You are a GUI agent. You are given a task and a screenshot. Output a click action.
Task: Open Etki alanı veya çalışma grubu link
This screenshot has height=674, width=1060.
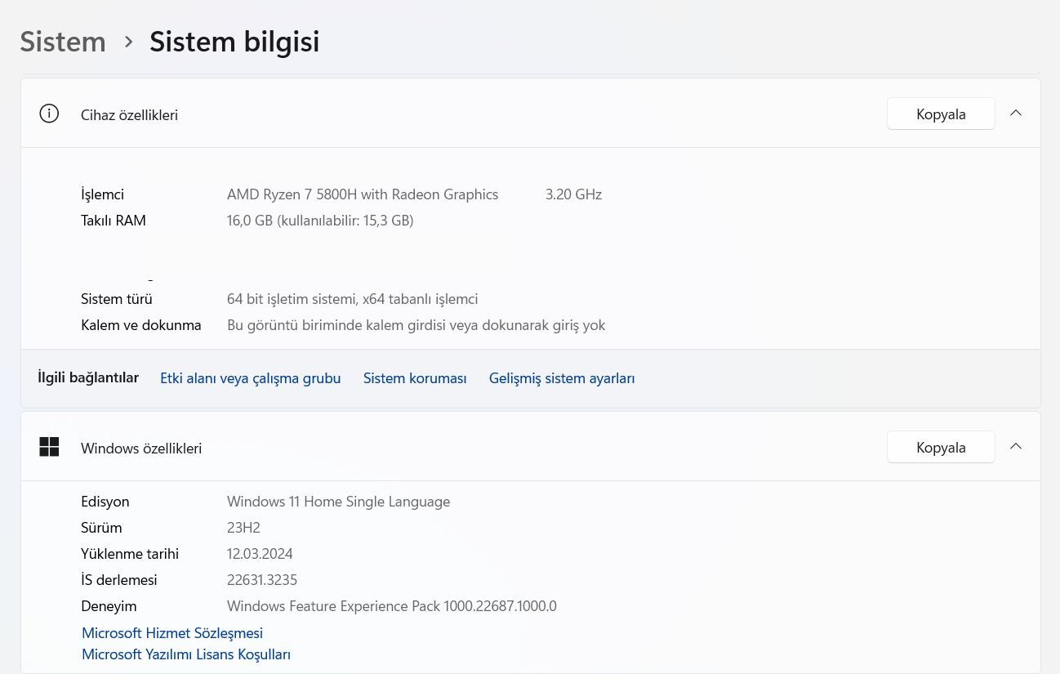coord(251,378)
